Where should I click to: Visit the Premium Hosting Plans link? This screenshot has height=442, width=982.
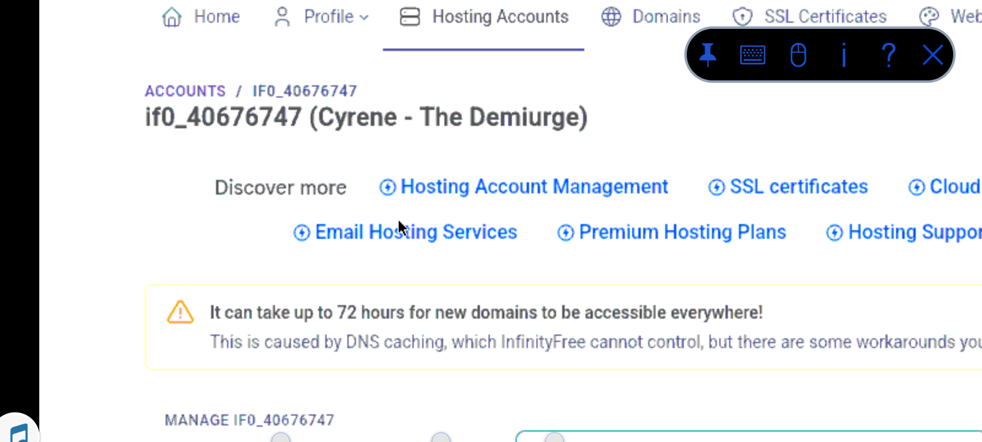pos(682,232)
